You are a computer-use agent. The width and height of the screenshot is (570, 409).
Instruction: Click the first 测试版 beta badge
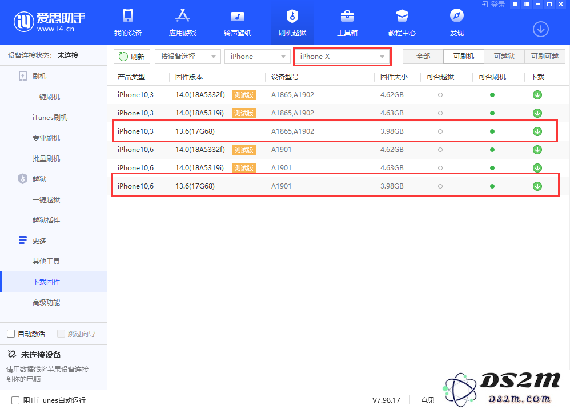click(x=244, y=95)
